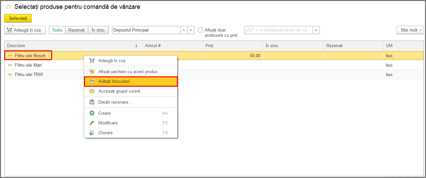Focus the search text field
This screenshot has height=178, width=426.
[278, 30]
